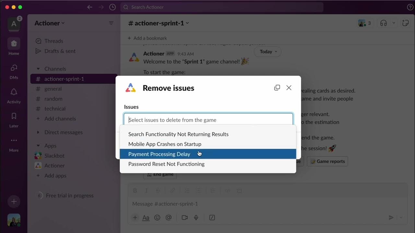Pick Password Reset Not Functioning option
415x233 pixels.
208,164
